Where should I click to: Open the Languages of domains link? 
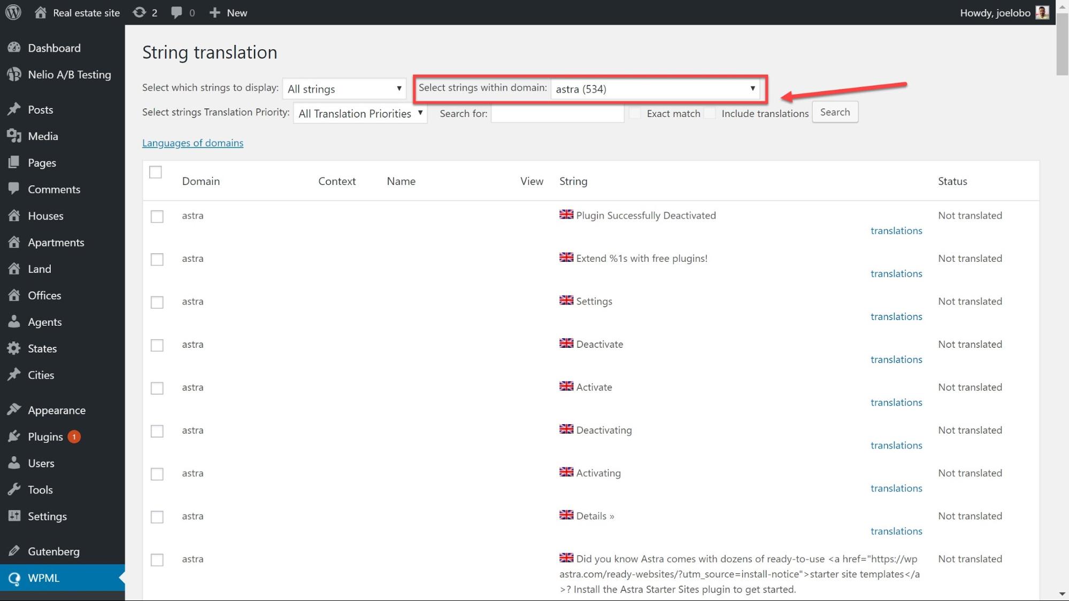[x=193, y=143]
